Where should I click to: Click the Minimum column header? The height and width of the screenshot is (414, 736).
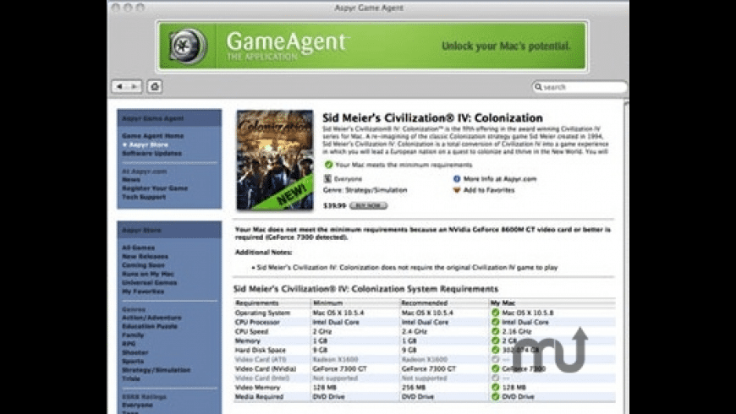coord(327,302)
